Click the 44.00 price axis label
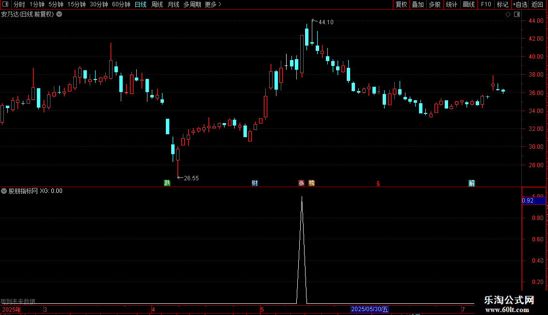The image size is (548, 315). [536, 21]
